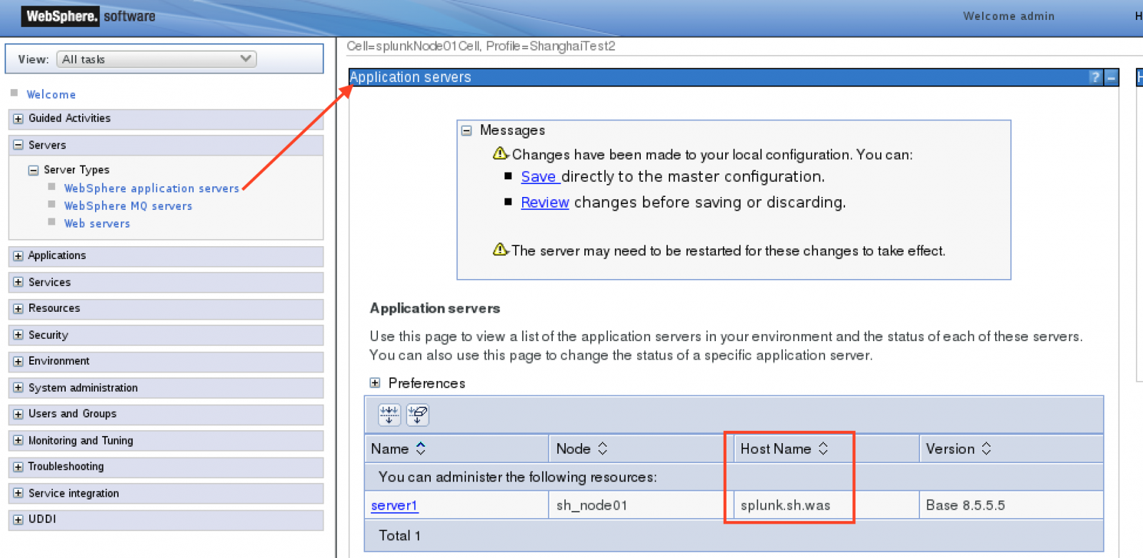This screenshot has height=558, width=1143.
Task: Click the Node column sort arrows
Action: [602, 449]
